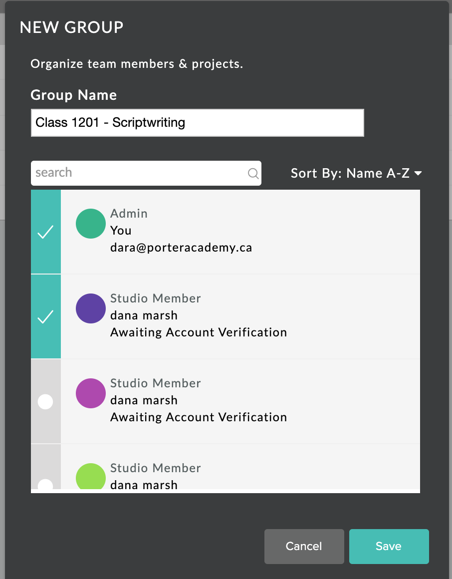Cancel the new group dialog

pyautogui.click(x=304, y=547)
